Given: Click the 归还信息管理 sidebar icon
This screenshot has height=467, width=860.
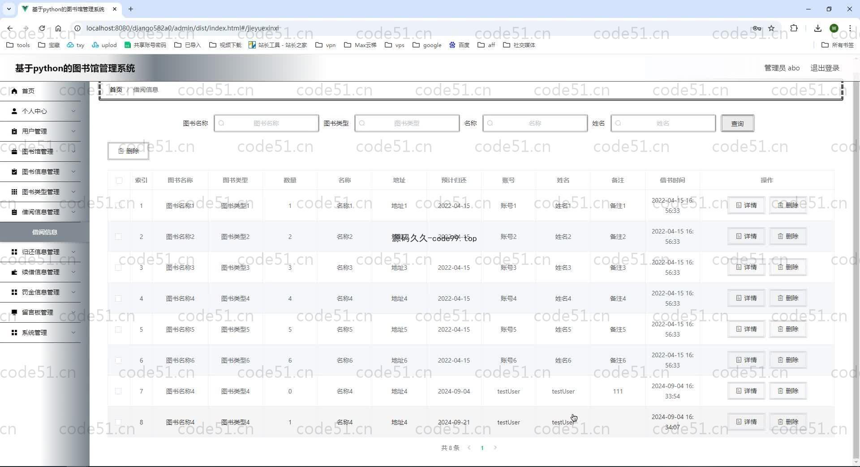Looking at the screenshot, I should coord(14,252).
